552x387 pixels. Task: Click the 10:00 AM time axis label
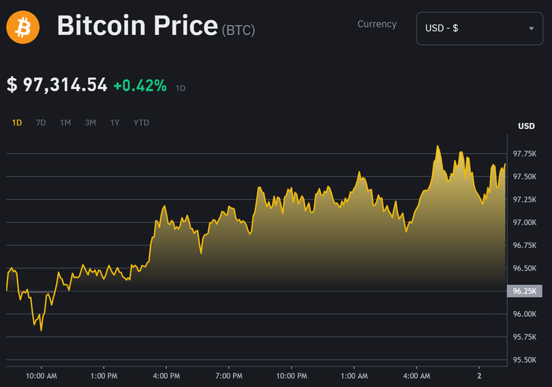(x=40, y=375)
